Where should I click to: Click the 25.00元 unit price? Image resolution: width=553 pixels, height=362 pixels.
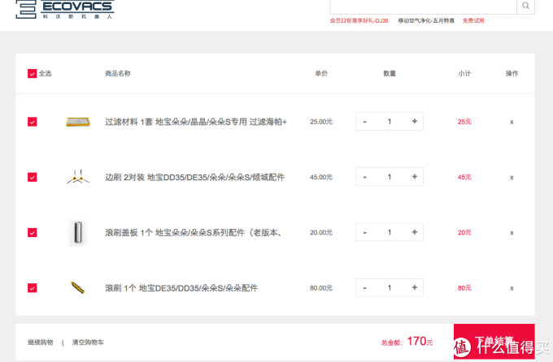(x=321, y=122)
